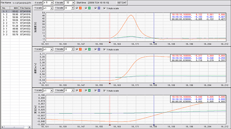The width and height of the screenshot is (231, 129).
Task: Toggle Y axis checkbox in displacement chart
Action: (x=96, y=91)
